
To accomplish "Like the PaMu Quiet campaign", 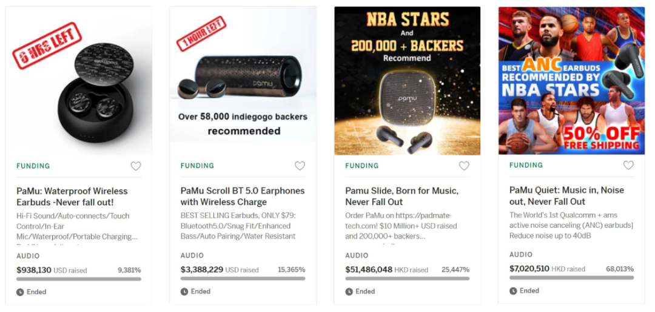I will [628, 165].
